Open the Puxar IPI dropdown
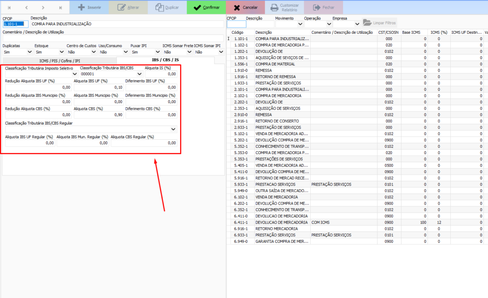This screenshot has height=298, width=488. (157, 52)
